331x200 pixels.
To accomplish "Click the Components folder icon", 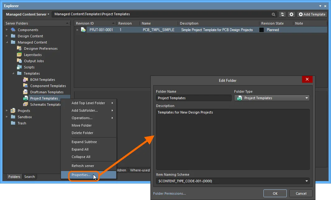I will click(x=13, y=30).
